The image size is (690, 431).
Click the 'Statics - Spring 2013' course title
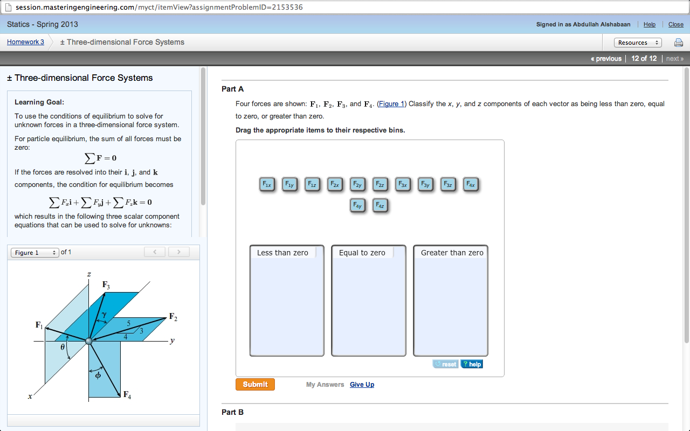tap(43, 24)
